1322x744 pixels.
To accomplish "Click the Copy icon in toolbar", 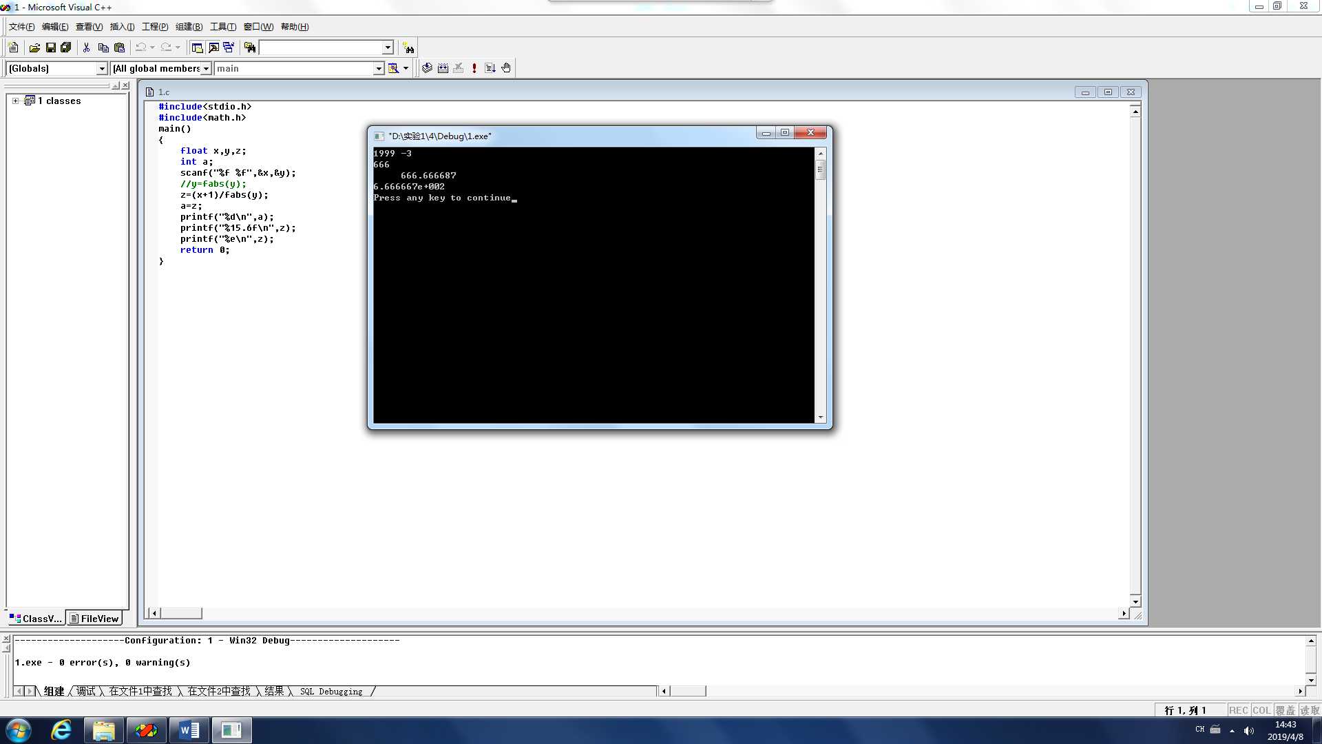I will point(103,48).
